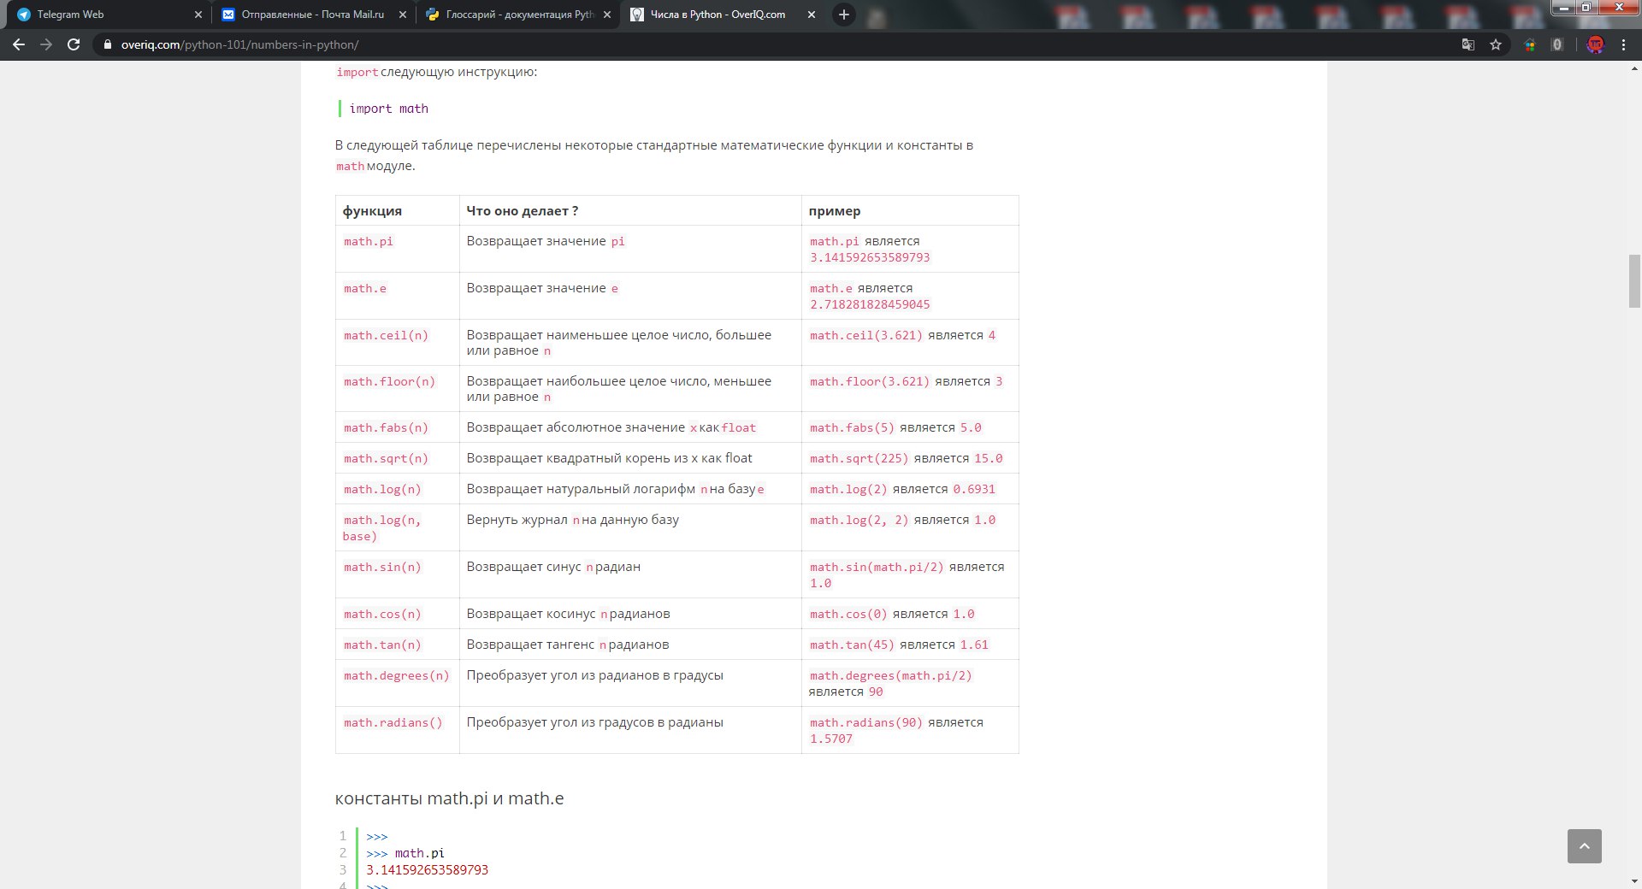Click the math.radians(90) example text
This screenshot has height=889, width=1642.
pos(866,723)
